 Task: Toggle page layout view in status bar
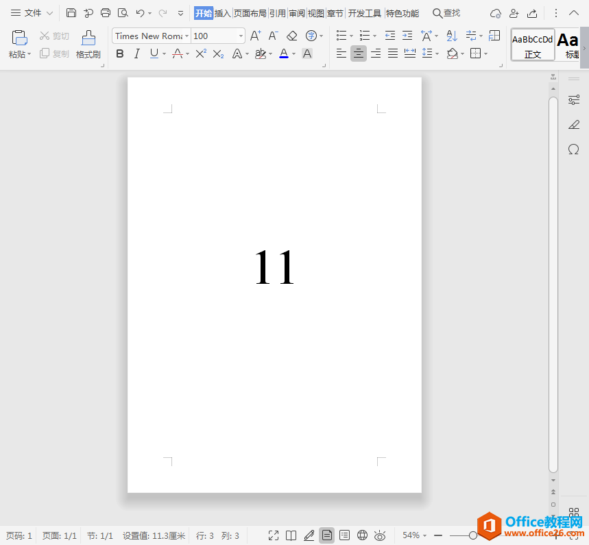[327, 535]
